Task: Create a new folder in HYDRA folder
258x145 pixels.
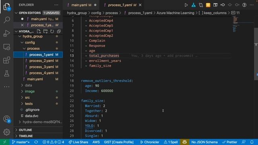Action: coord(46,31)
